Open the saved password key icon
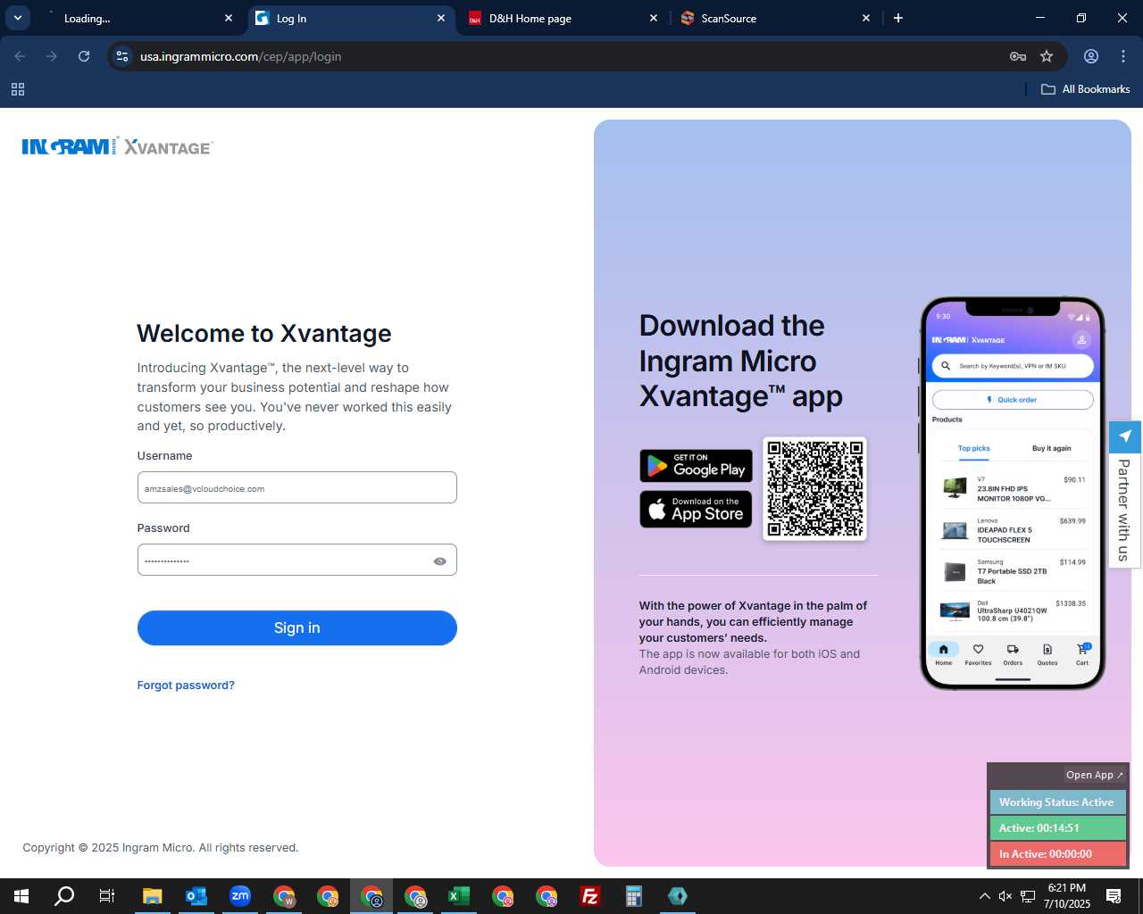This screenshot has width=1143, height=914. pyautogui.click(x=1018, y=56)
